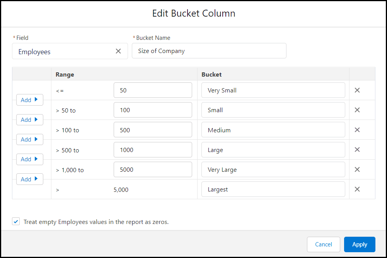Rename the Small bucket
This screenshot has height=258, width=387.
pyautogui.click(x=273, y=110)
